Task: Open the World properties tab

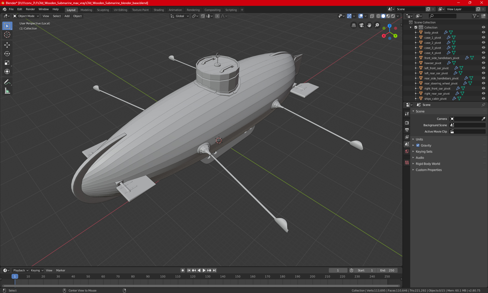Action: click(407, 151)
